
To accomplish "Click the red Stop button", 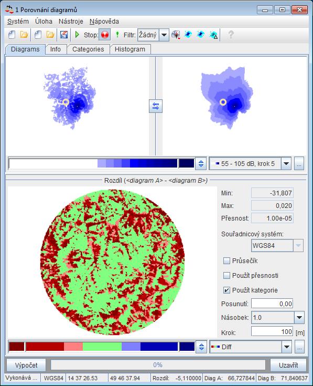I will tap(105, 35).
